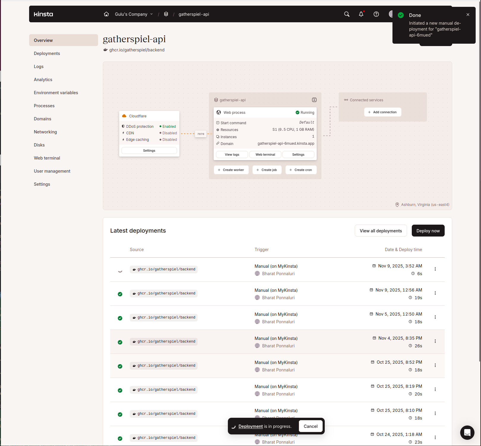The width and height of the screenshot is (481, 446).
Task: Collapse the gatherspiel-api card icon
Action: 314,100
